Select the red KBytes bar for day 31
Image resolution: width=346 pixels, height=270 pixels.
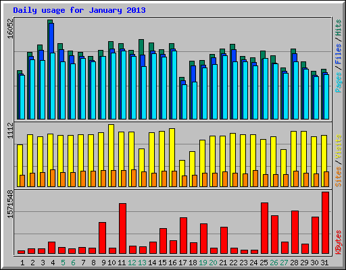coord(325,223)
